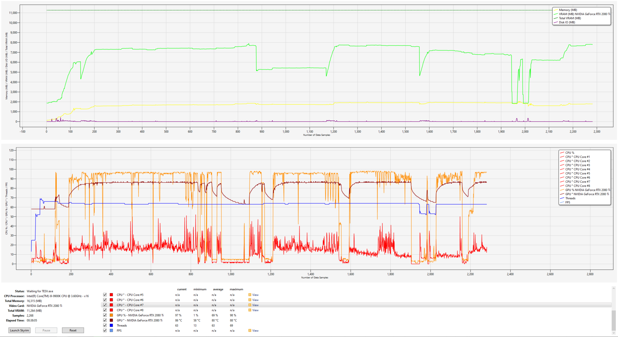
Task: Follow the View link for CPU Core #8
Action: click(255, 310)
